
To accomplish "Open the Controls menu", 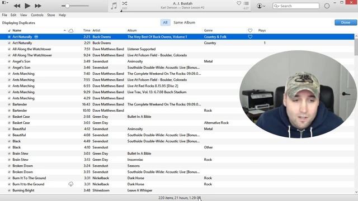I will [37, 15].
